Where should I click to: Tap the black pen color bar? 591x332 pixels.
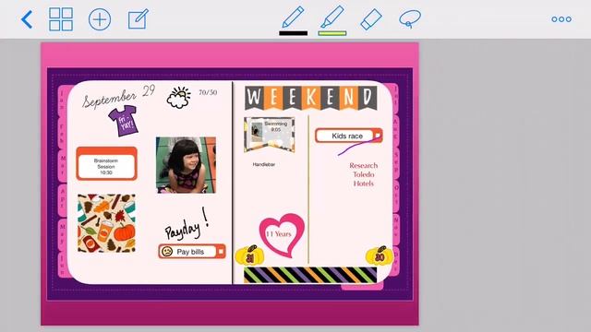pos(294,33)
